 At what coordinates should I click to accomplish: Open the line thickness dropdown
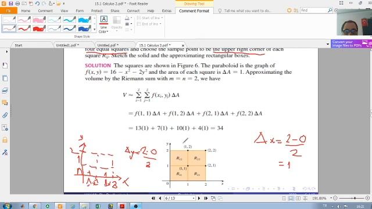click(x=128, y=24)
